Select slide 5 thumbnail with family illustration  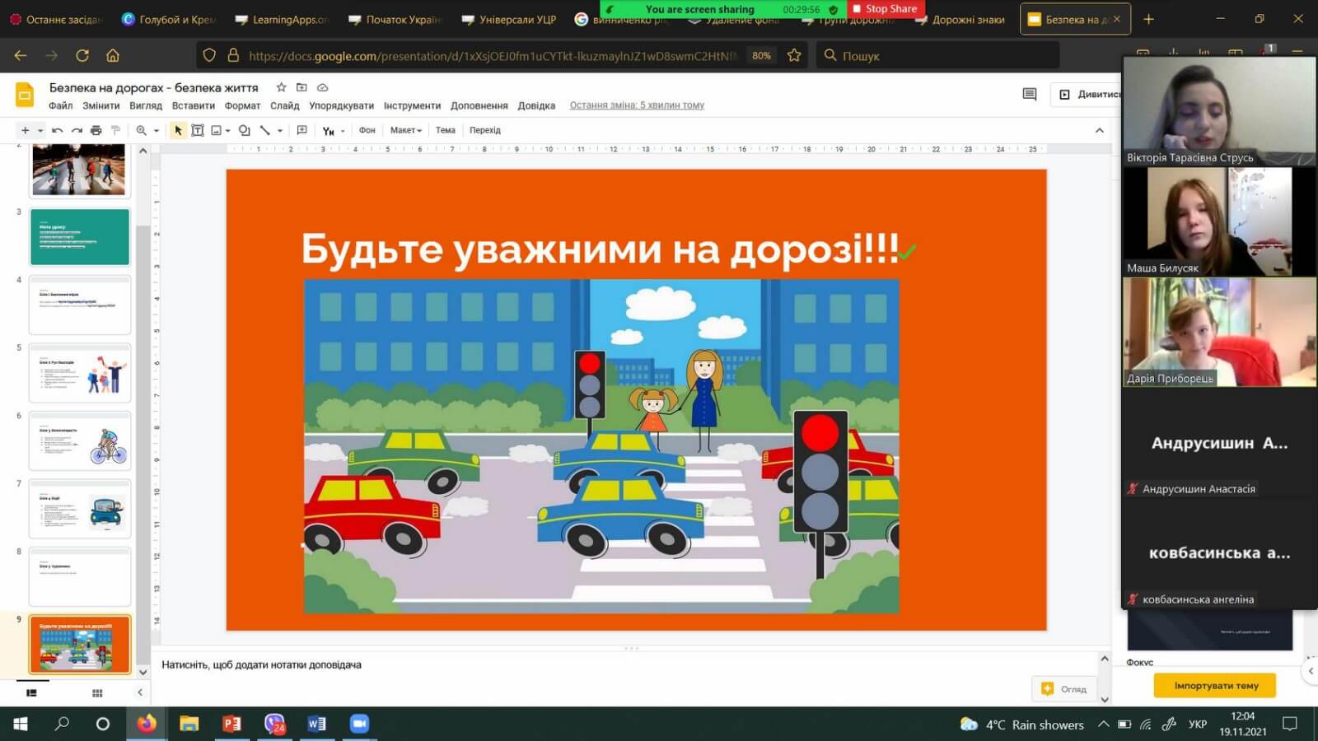[80, 373]
